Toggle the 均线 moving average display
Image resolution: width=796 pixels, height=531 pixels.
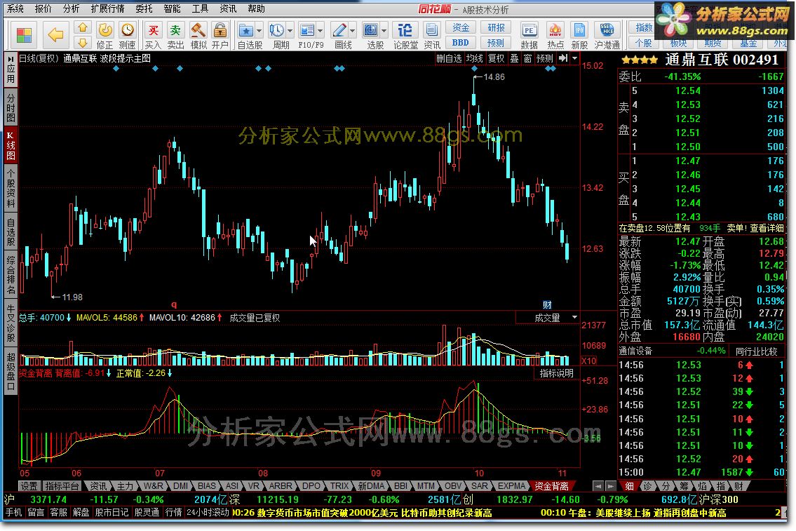pyautogui.click(x=475, y=58)
